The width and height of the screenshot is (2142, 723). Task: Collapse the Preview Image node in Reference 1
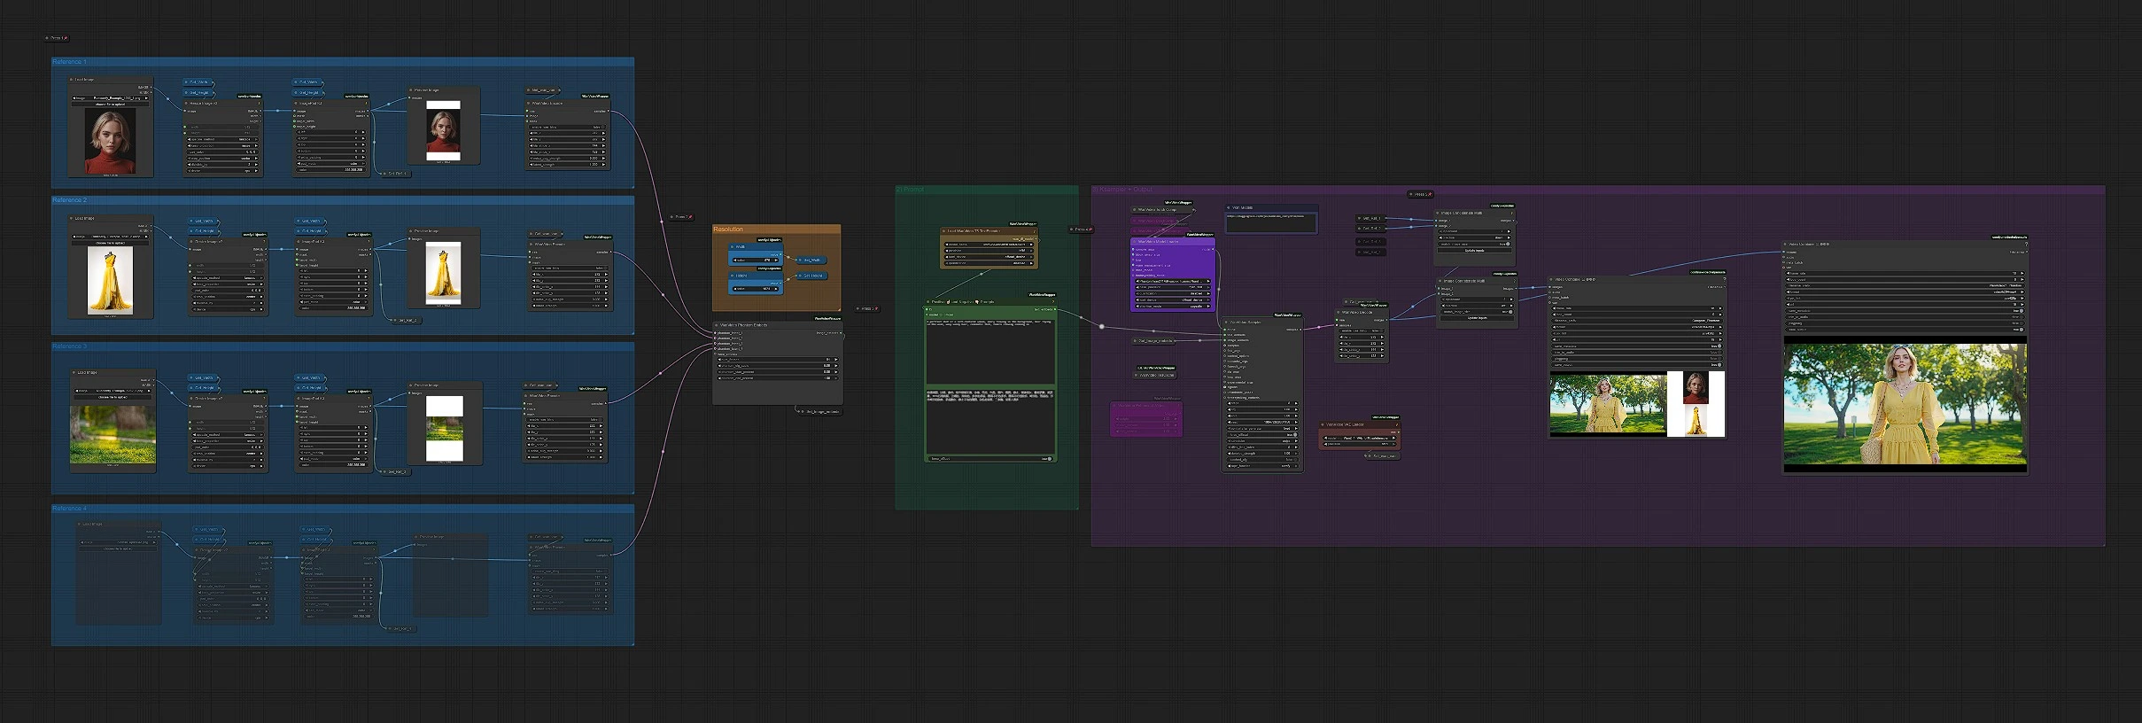412,89
